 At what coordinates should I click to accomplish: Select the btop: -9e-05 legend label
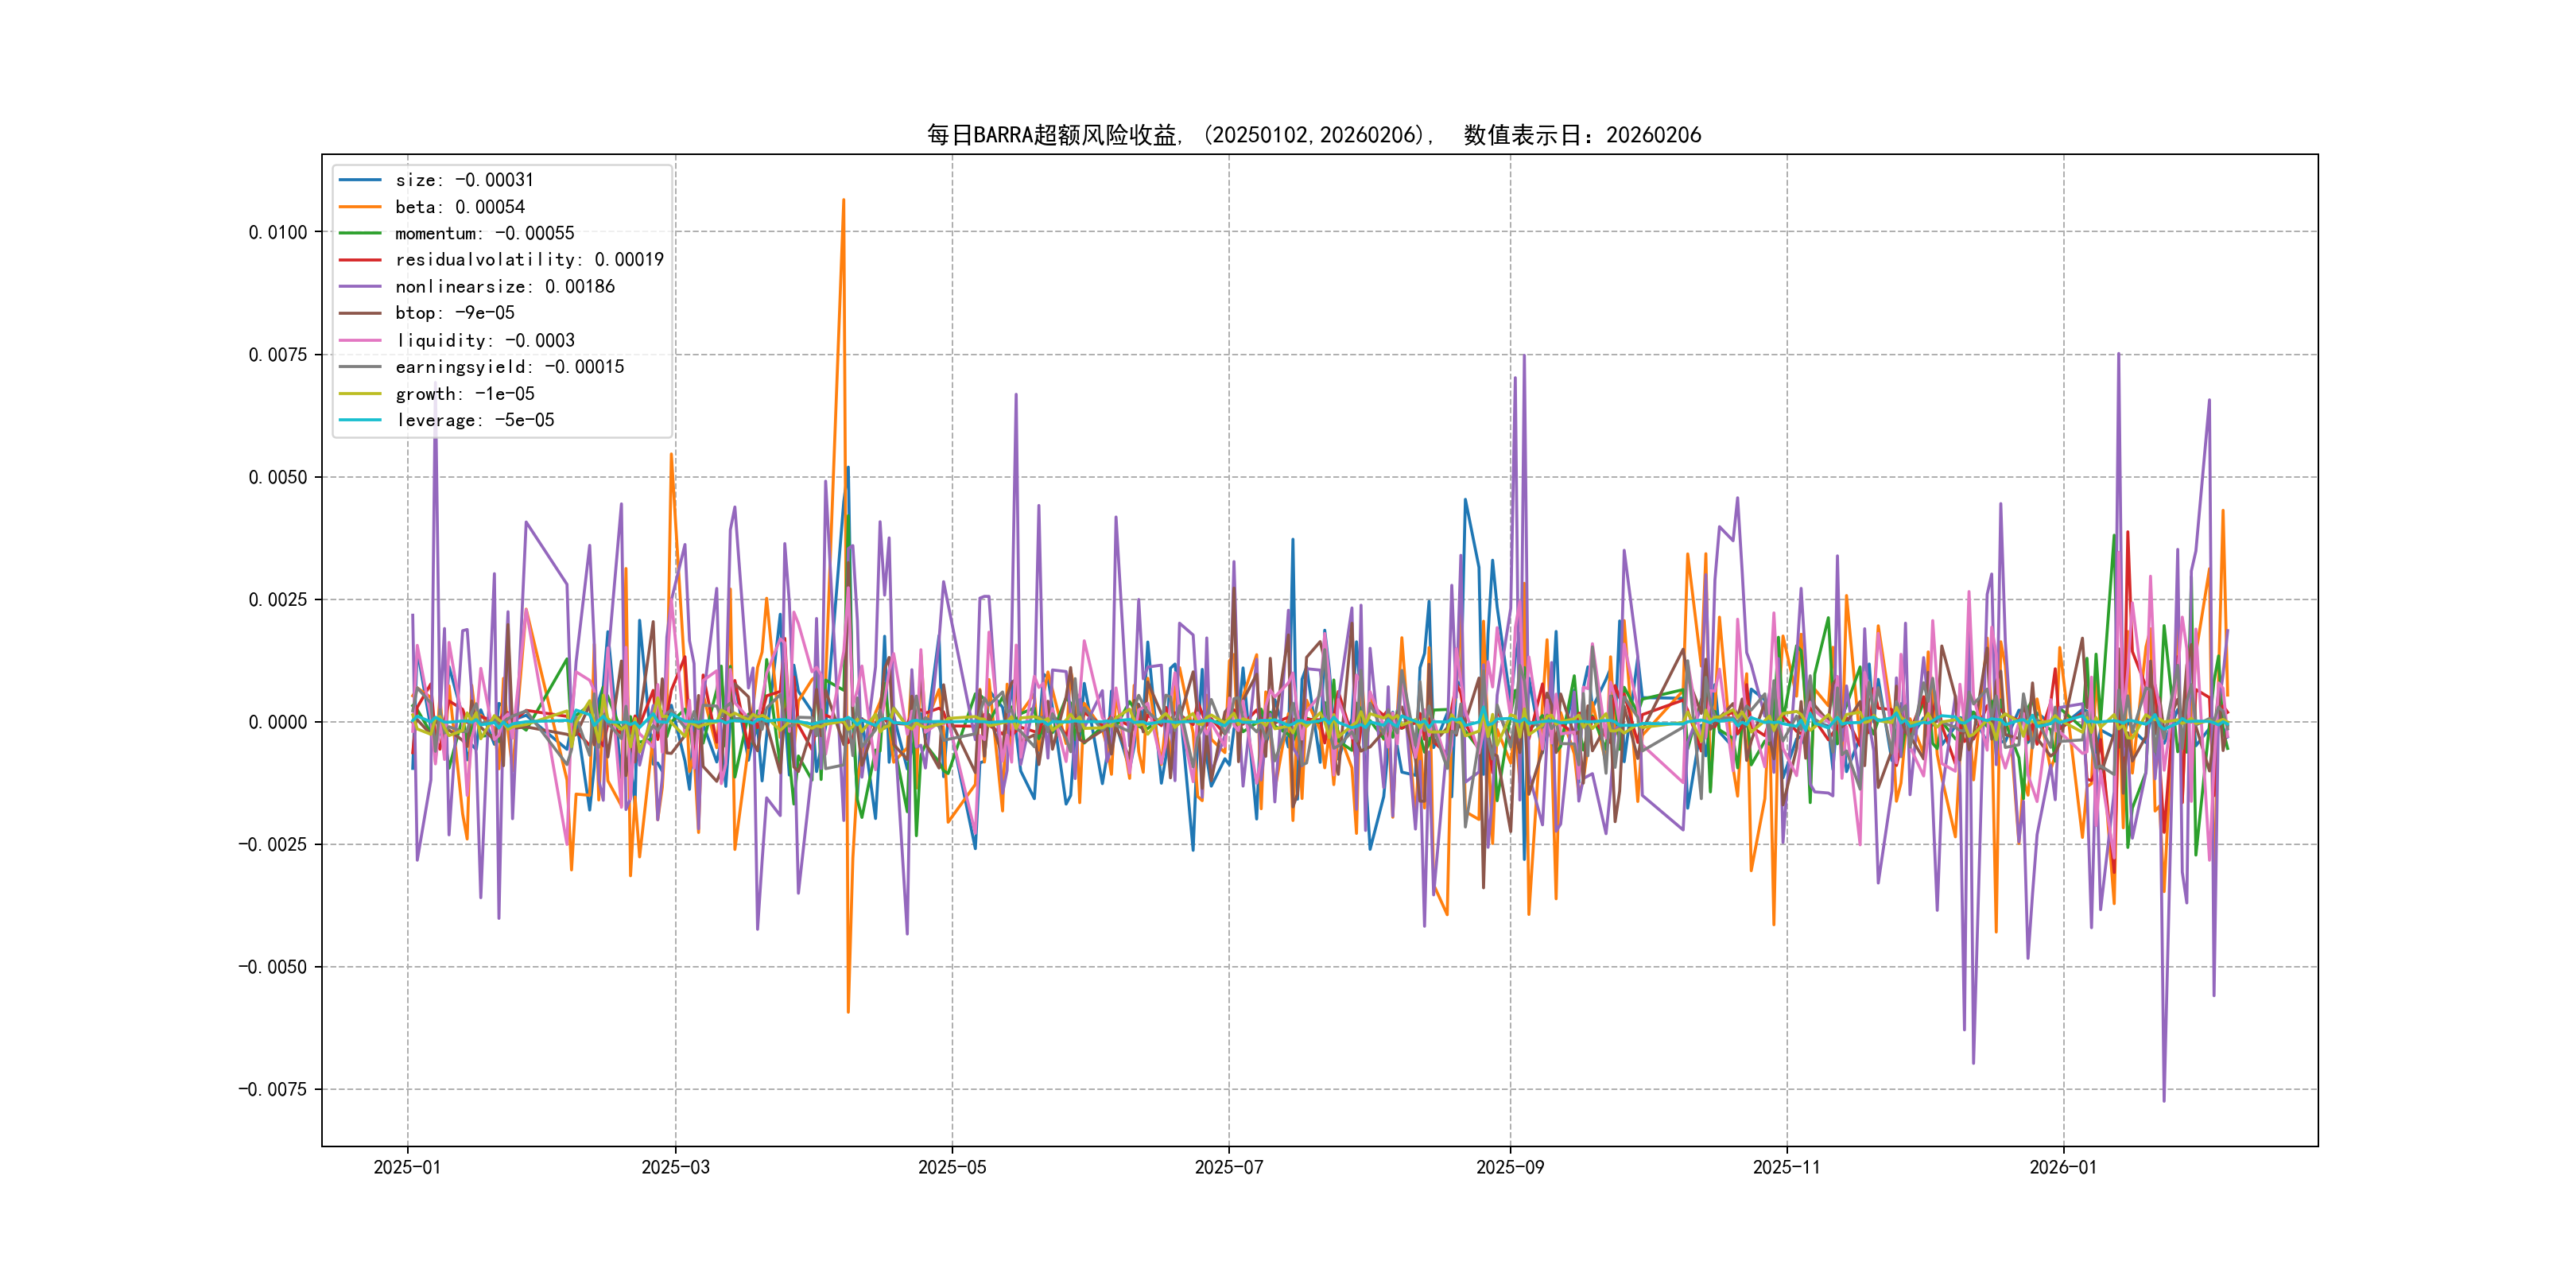[455, 313]
